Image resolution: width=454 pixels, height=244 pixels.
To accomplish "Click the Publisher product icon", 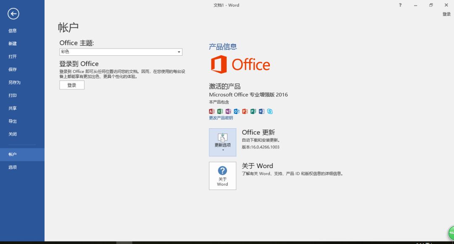I will coord(253,111).
